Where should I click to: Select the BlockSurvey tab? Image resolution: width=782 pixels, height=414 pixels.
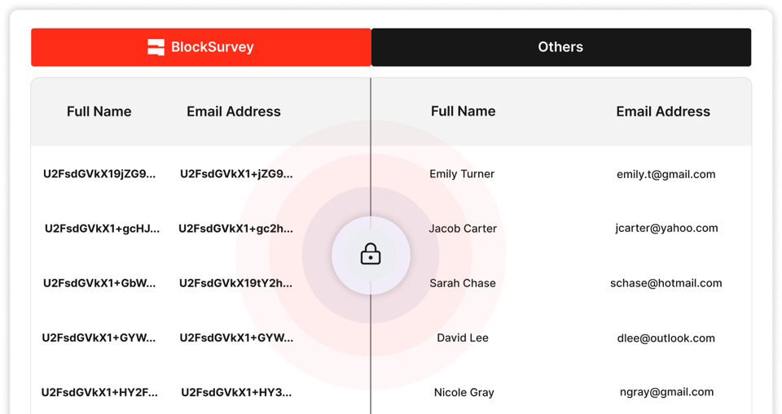pos(201,47)
